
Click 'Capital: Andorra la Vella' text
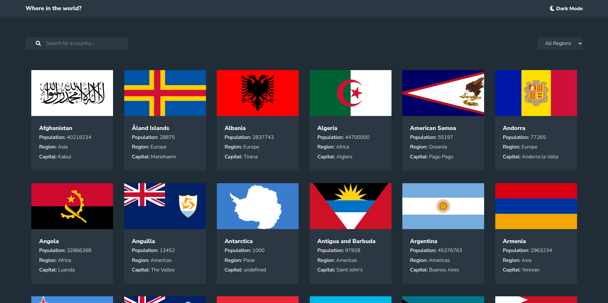pyautogui.click(x=531, y=157)
